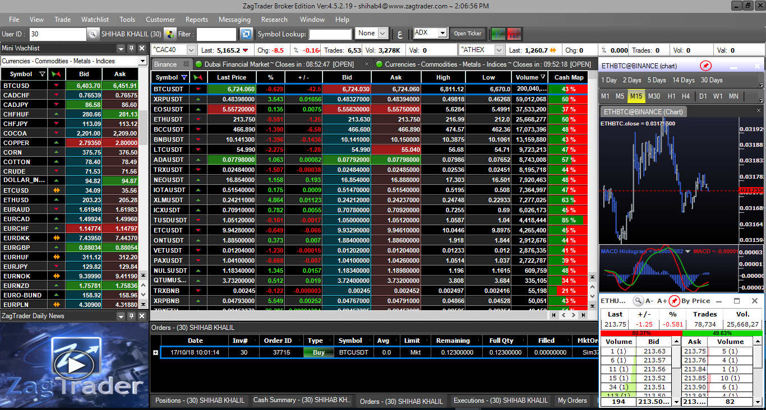Open the Mini Watchlist panel options arrow
Viewport: 766px width, 410px height.
(x=121, y=49)
